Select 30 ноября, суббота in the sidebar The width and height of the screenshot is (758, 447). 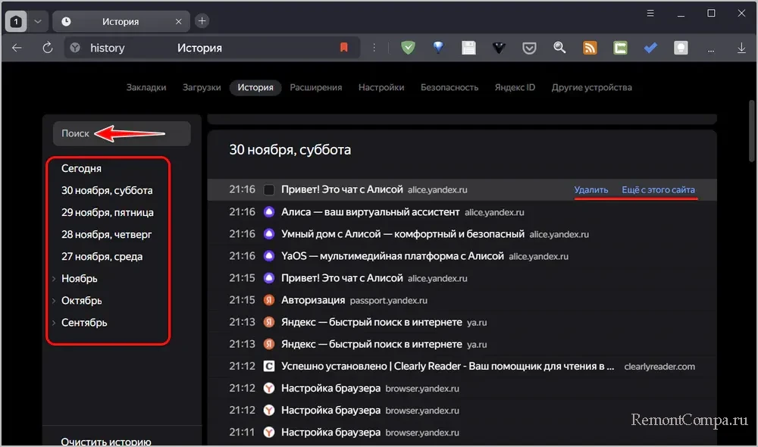pyautogui.click(x=107, y=190)
